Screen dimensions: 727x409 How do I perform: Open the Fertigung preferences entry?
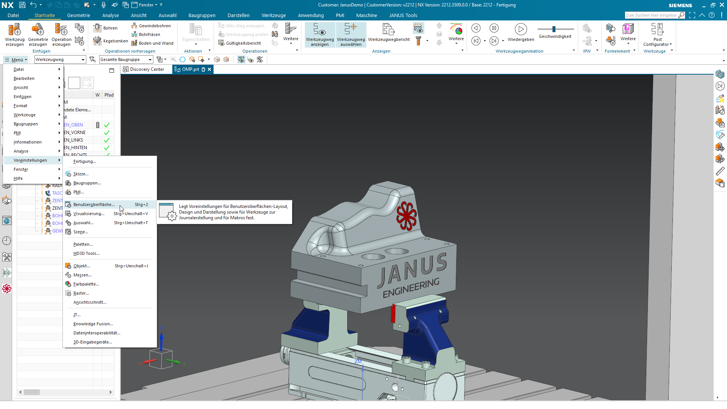pyautogui.click(x=110, y=161)
